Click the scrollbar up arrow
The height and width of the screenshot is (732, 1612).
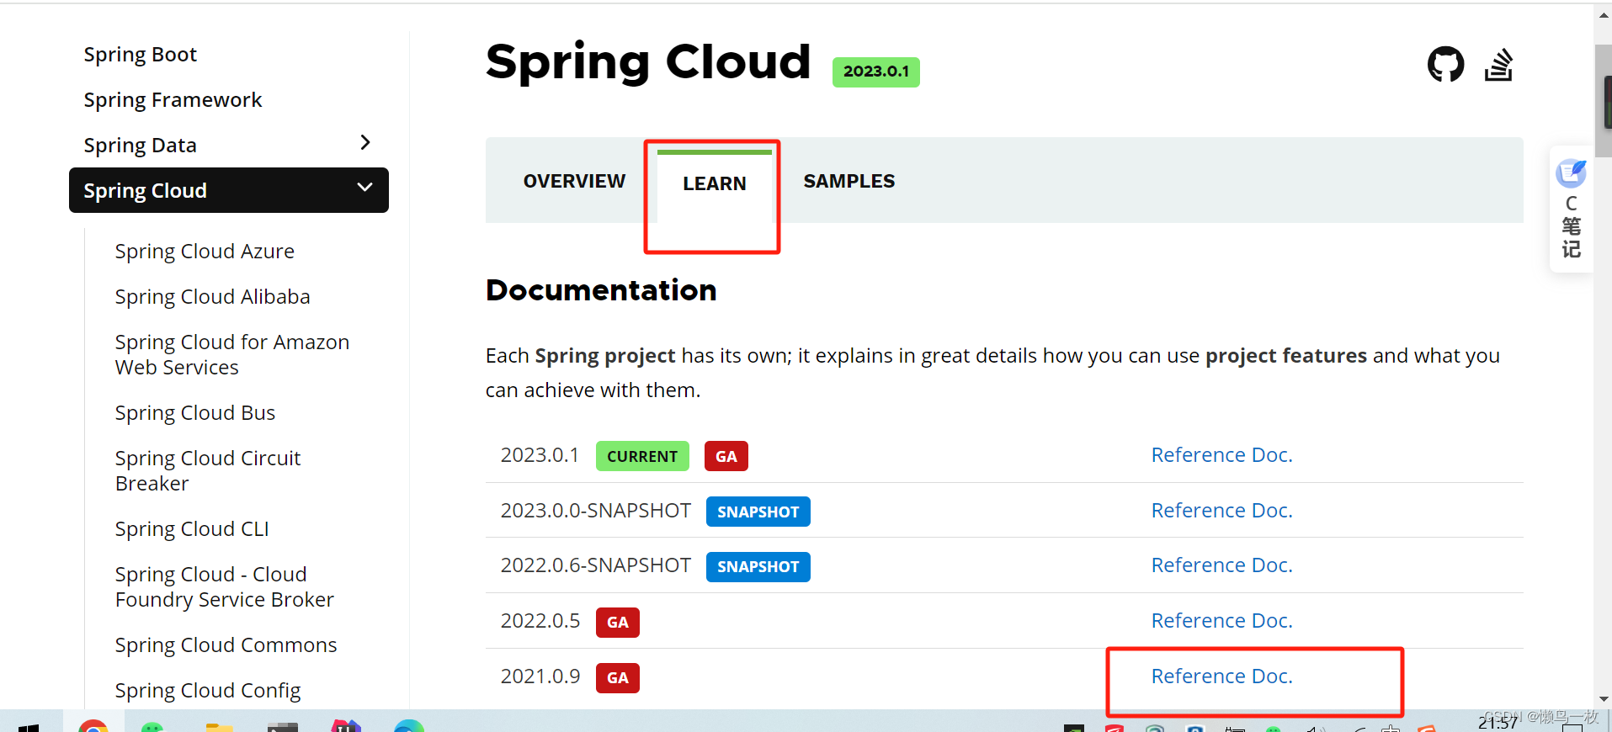(x=1603, y=14)
